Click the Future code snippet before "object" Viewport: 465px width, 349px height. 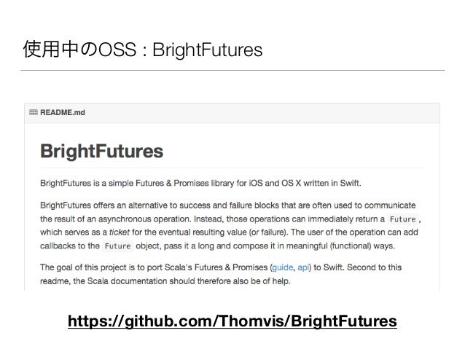click(x=118, y=246)
